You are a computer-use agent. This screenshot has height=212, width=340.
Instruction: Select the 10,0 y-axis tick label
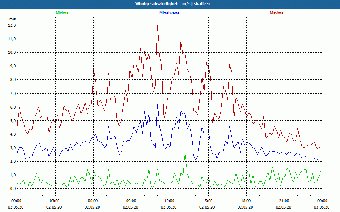[x=12, y=52]
